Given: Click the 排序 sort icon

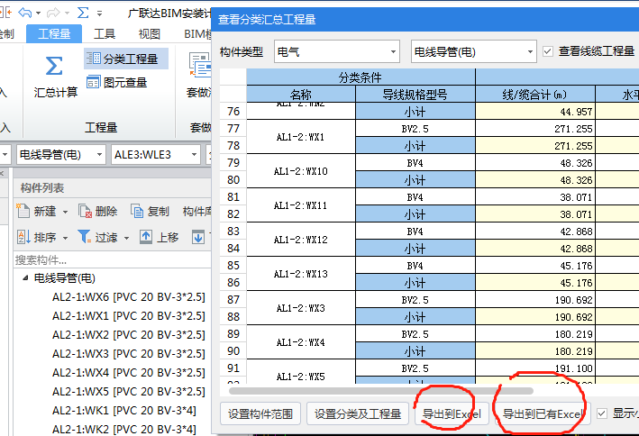Looking at the screenshot, I should [23, 237].
